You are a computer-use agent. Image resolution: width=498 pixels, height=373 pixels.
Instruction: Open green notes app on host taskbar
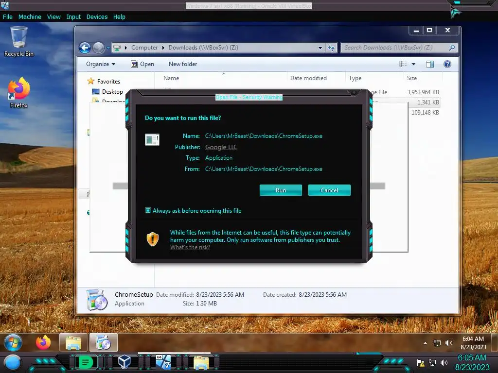tap(86, 362)
